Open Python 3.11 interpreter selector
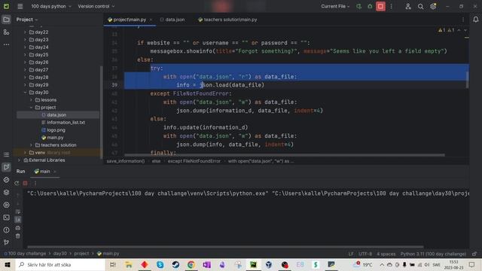482x271 pixels. click(x=433, y=254)
